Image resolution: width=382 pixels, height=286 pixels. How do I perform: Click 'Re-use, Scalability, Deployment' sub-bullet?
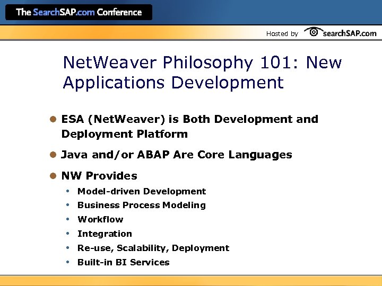pyautogui.click(x=153, y=248)
